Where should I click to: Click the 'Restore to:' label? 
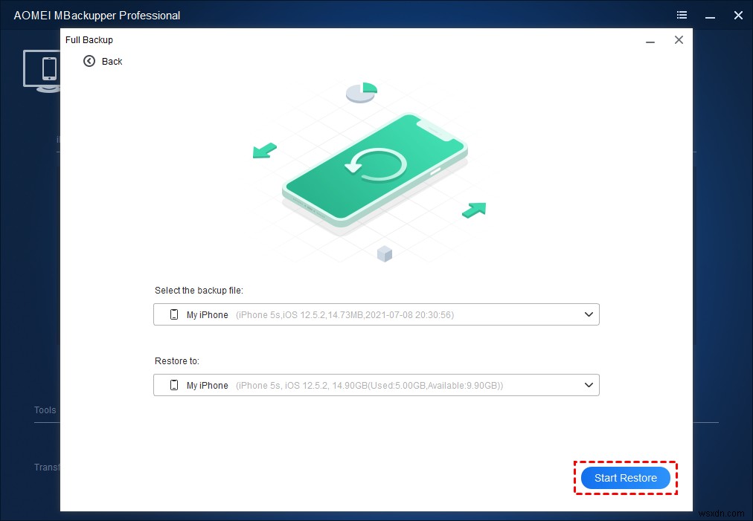[177, 360]
